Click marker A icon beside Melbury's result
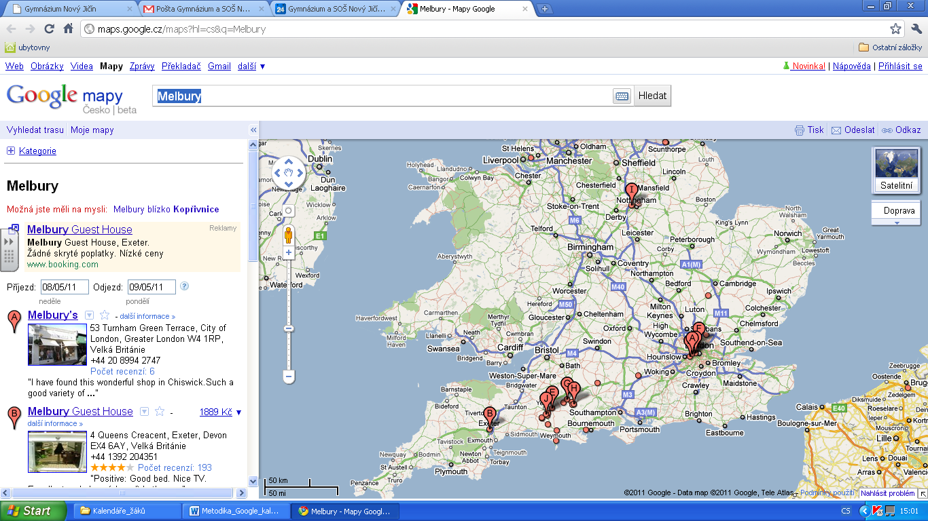The width and height of the screenshot is (928, 521). (13, 322)
